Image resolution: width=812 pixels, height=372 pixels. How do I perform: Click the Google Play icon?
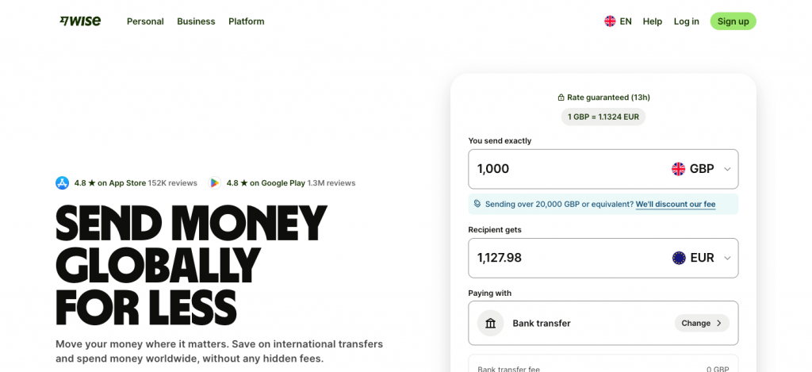214,183
